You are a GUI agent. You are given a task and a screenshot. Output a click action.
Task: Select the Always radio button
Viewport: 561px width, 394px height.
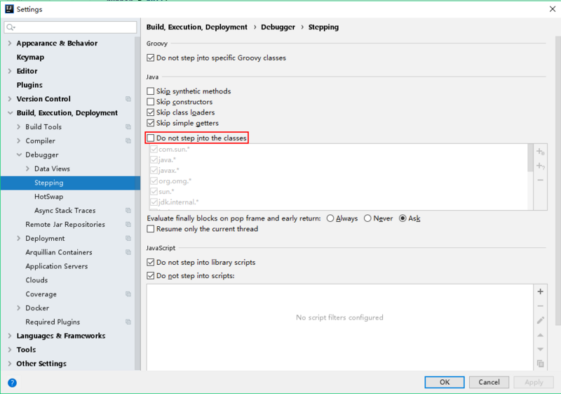pyautogui.click(x=330, y=218)
